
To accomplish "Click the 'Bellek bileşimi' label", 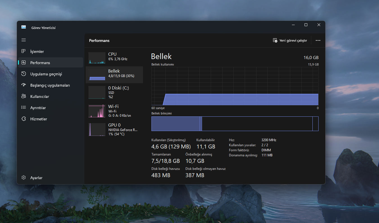I will click(162, 113).
